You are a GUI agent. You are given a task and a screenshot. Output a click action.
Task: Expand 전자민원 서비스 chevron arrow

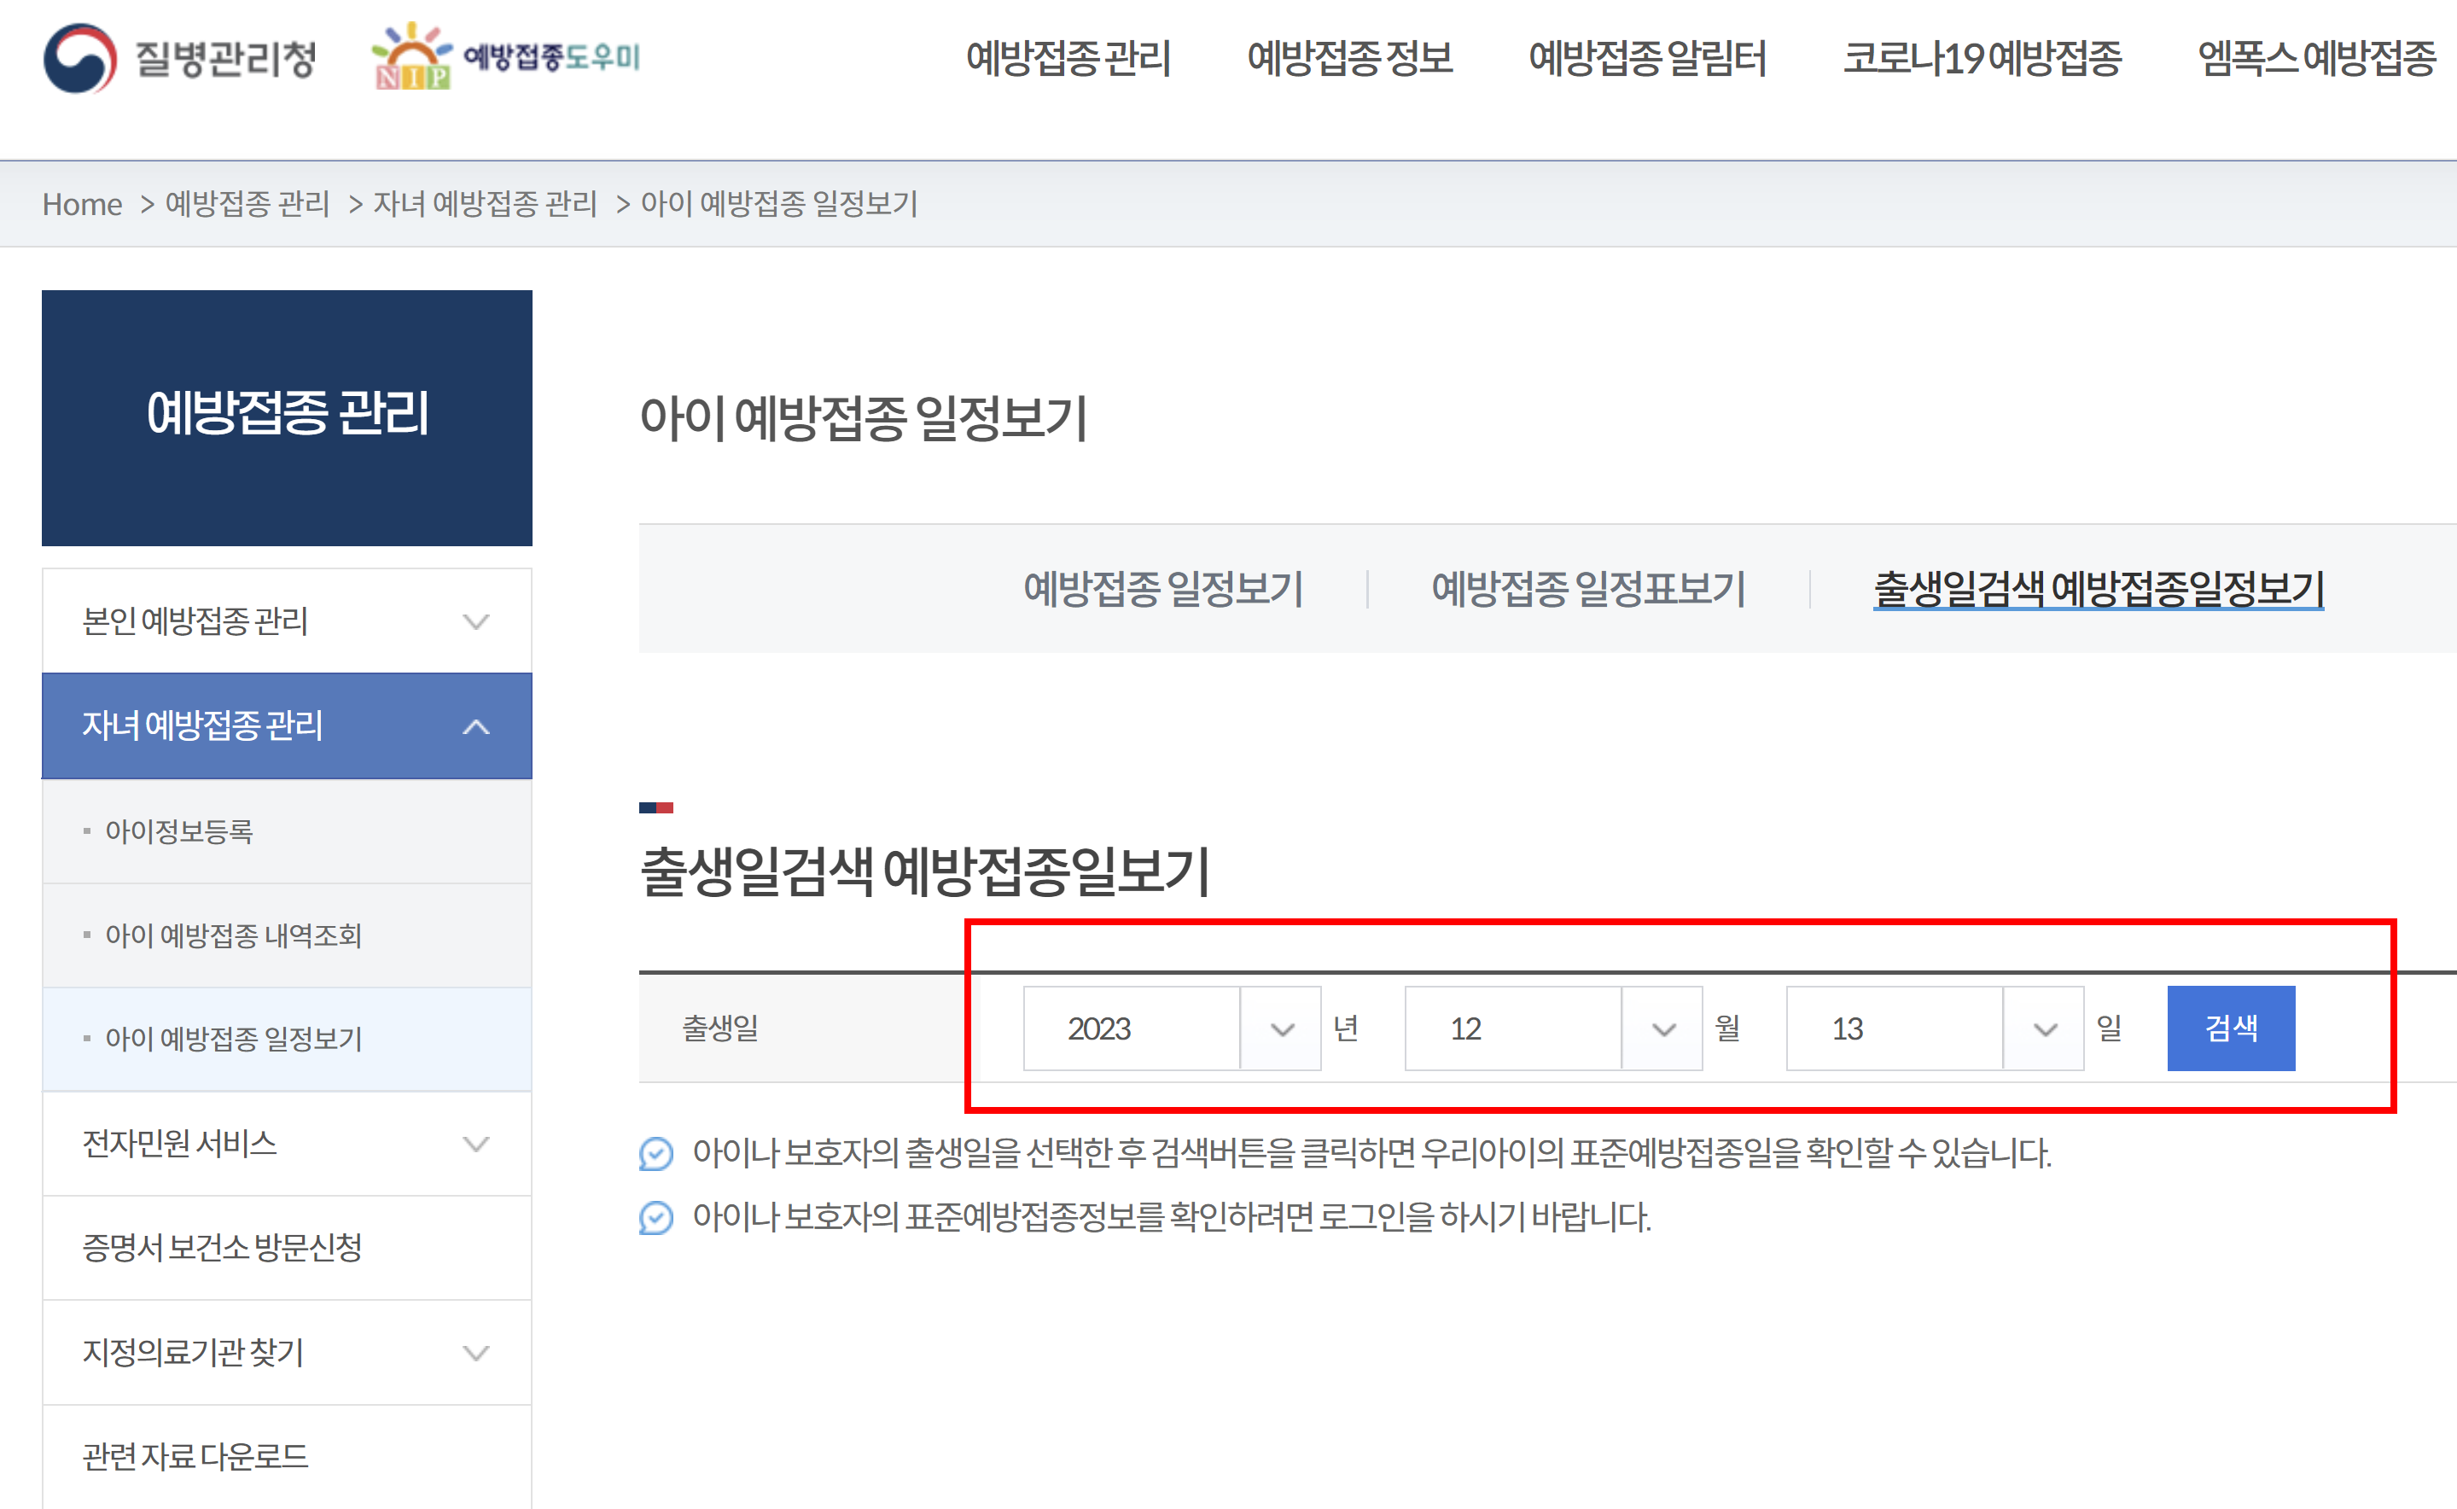tap(476, 1144)
